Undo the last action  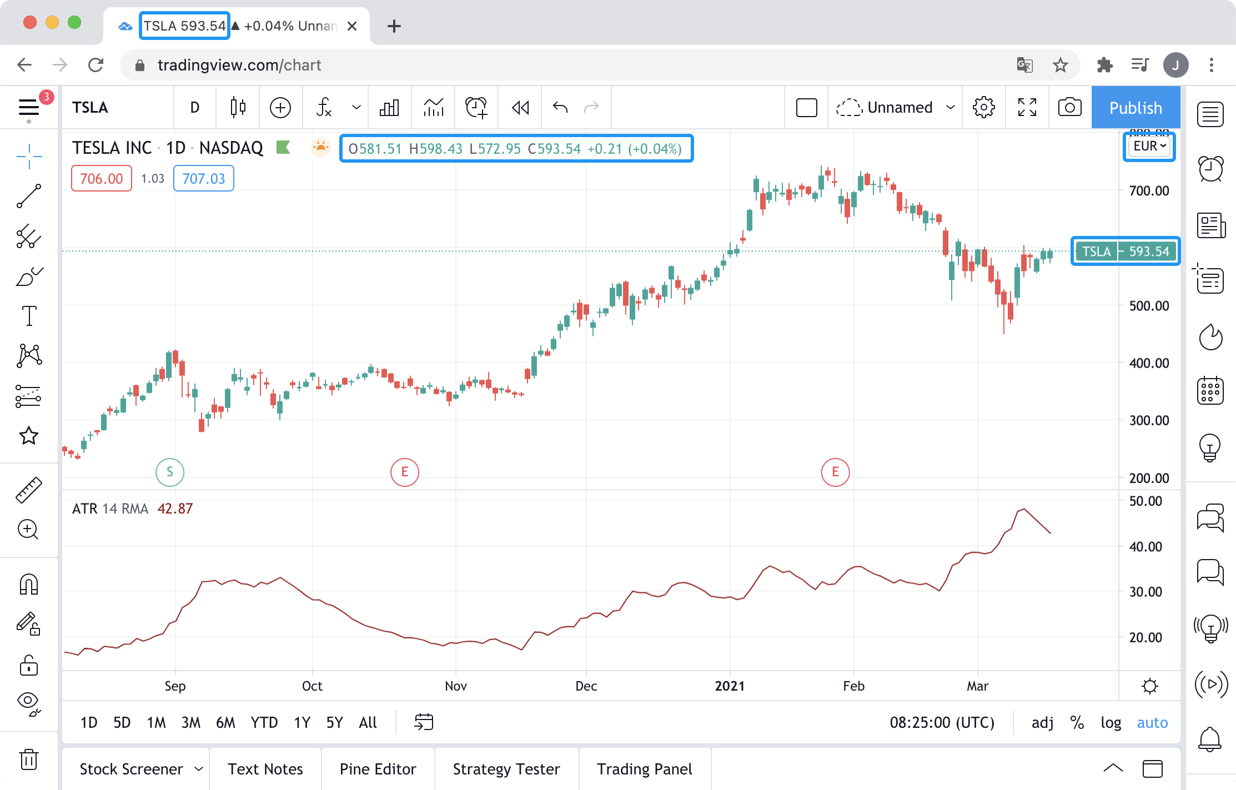[560, 107]
